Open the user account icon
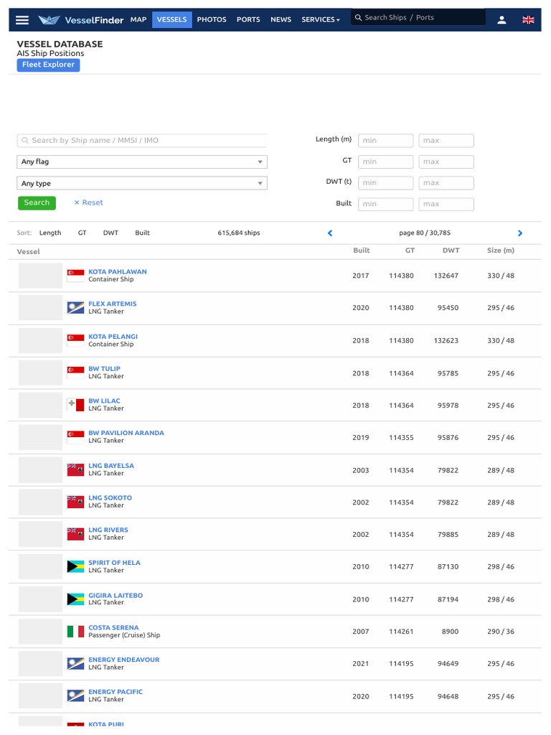This screenshot has height=735, width=551. (501, 19)
